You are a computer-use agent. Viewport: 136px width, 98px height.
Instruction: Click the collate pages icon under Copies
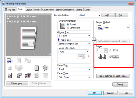102,56
